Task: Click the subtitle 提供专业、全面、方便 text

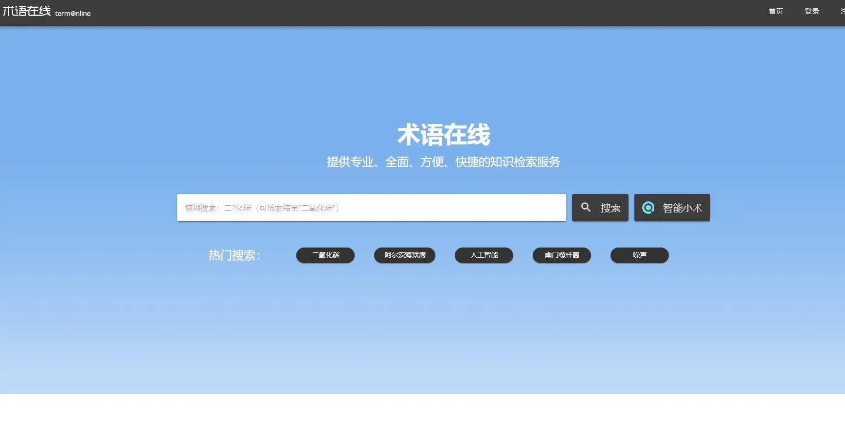Action: (x=443, y=162)
